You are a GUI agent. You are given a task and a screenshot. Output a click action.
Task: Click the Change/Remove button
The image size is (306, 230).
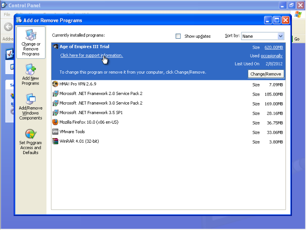[x=266, y=74]
